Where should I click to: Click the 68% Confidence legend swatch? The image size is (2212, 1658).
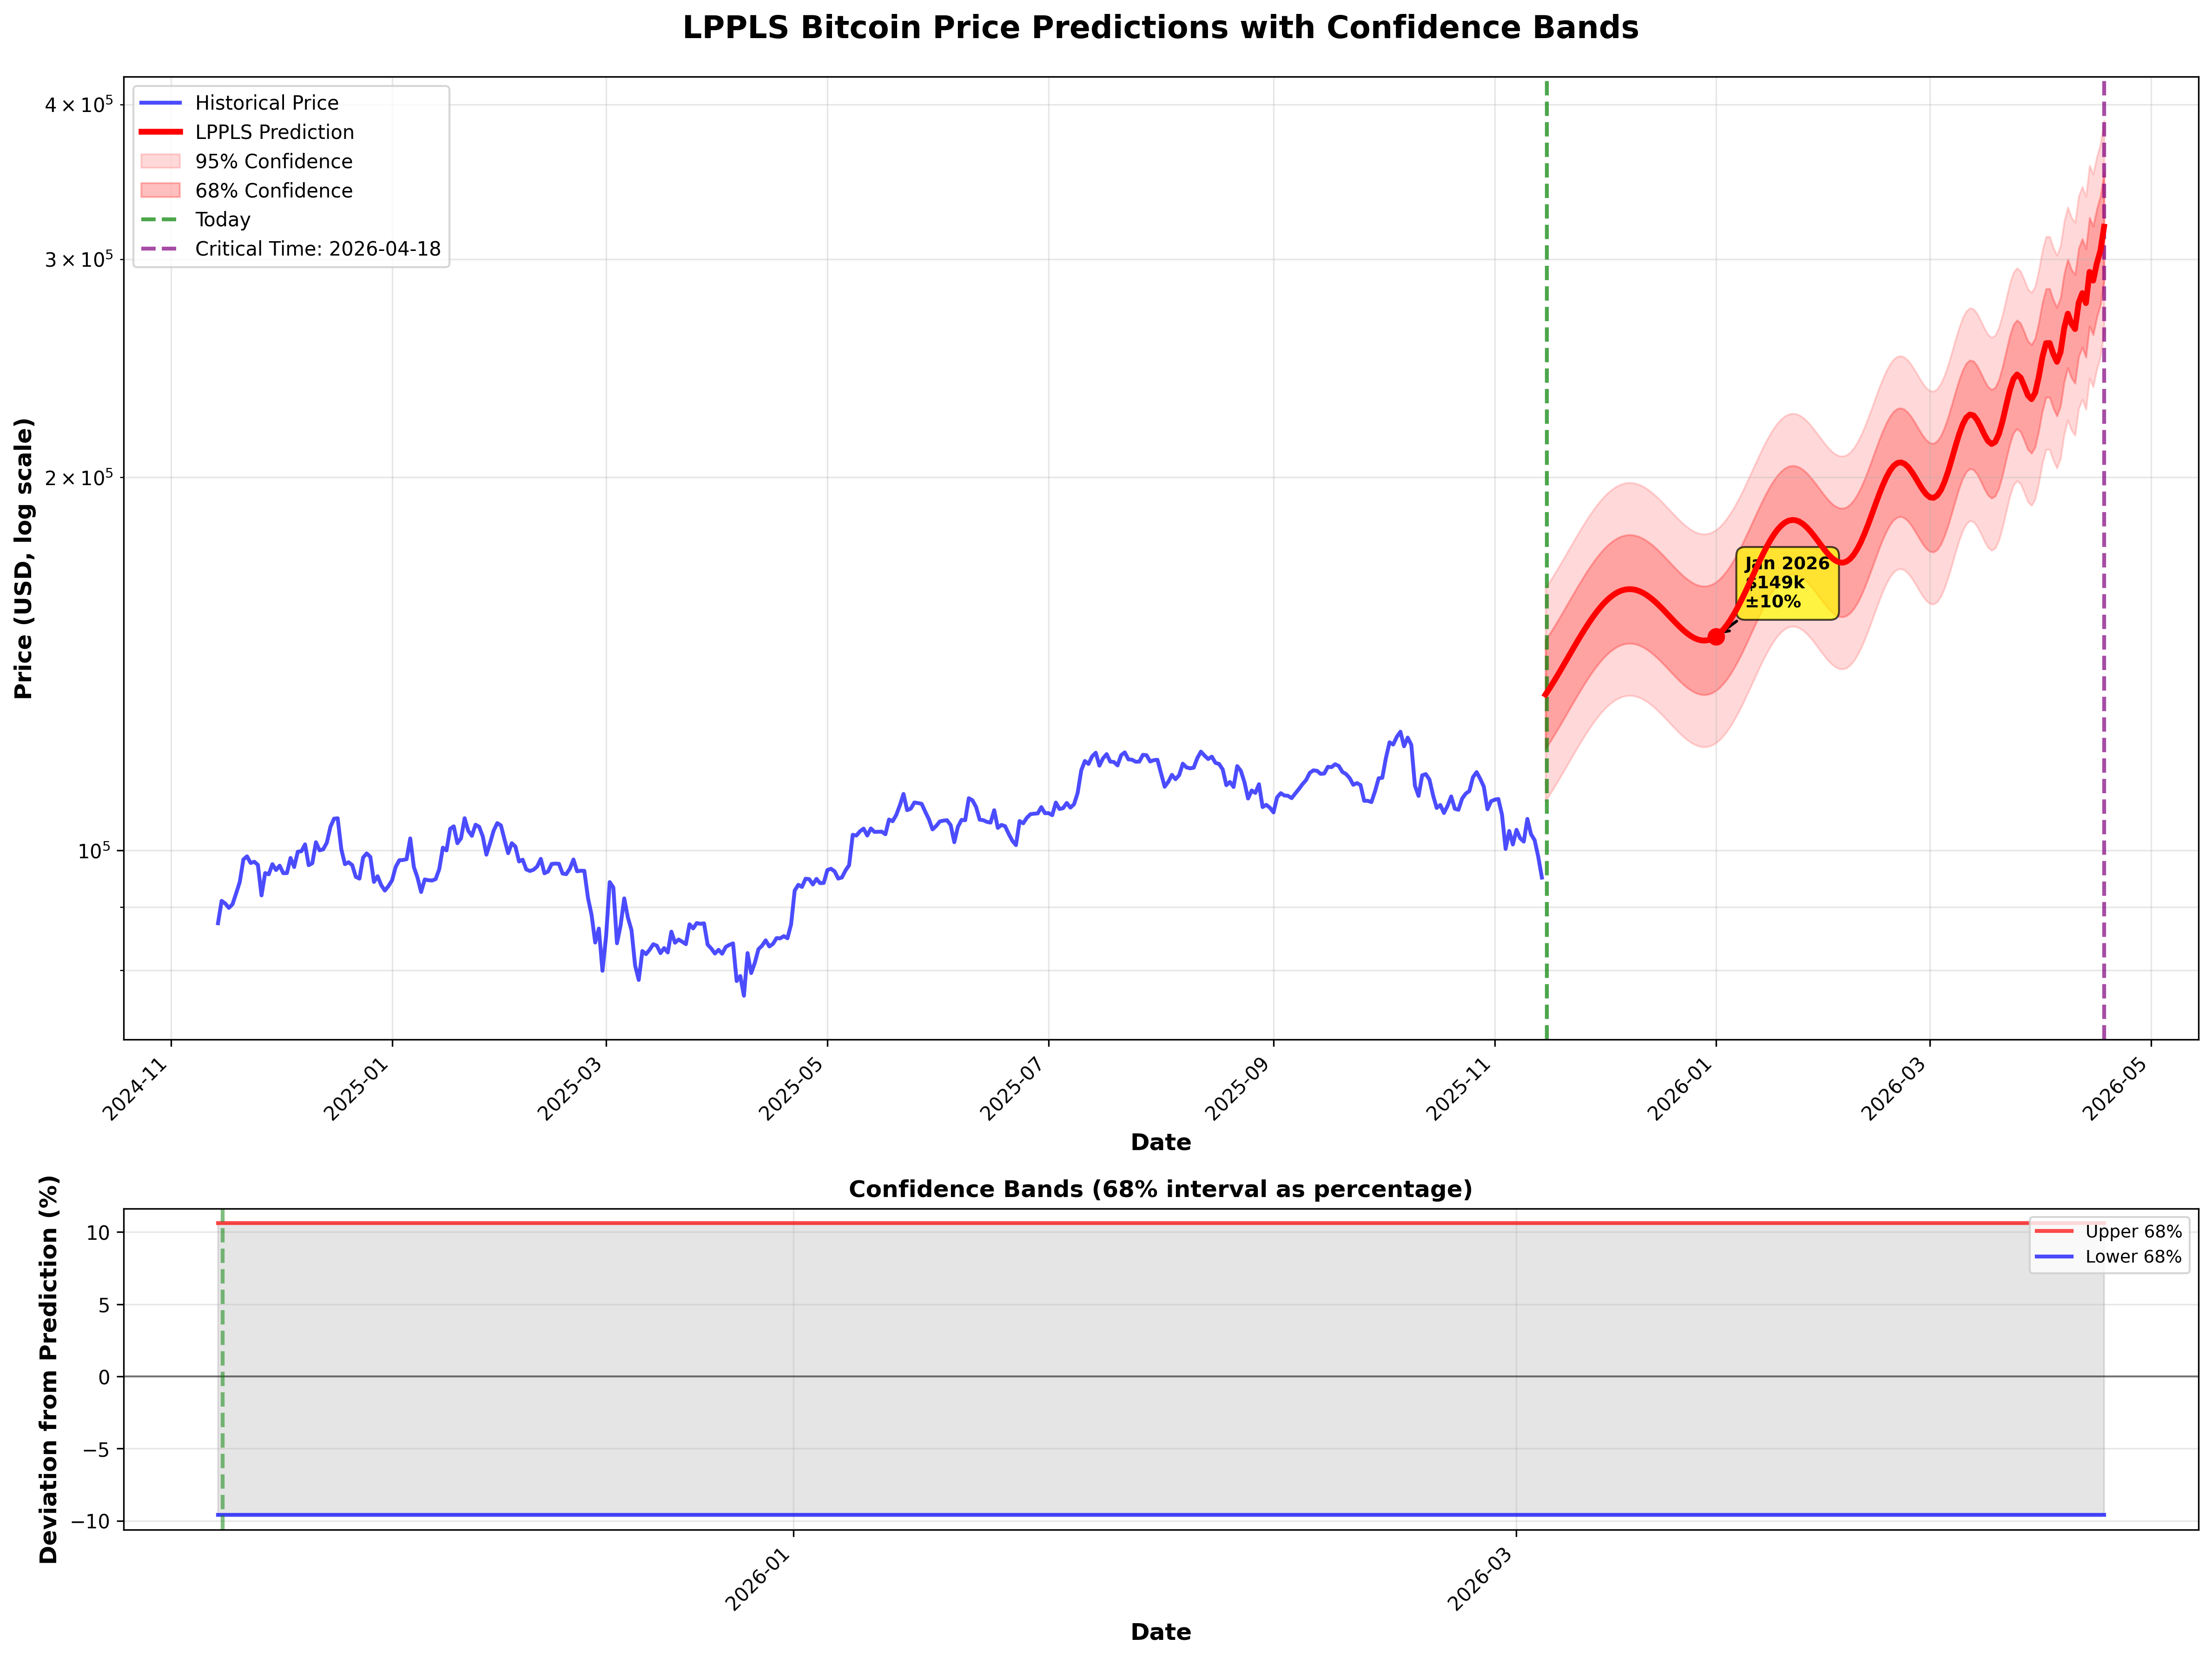161,190
